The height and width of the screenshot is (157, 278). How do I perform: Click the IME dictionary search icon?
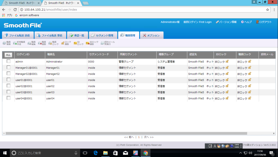pyautogui.click(x=223, y=146)
